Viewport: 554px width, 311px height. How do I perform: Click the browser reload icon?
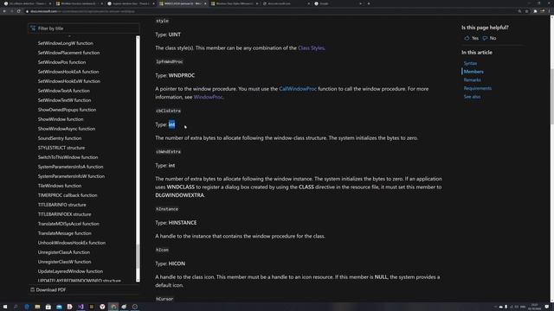click(x=19, y=11)
